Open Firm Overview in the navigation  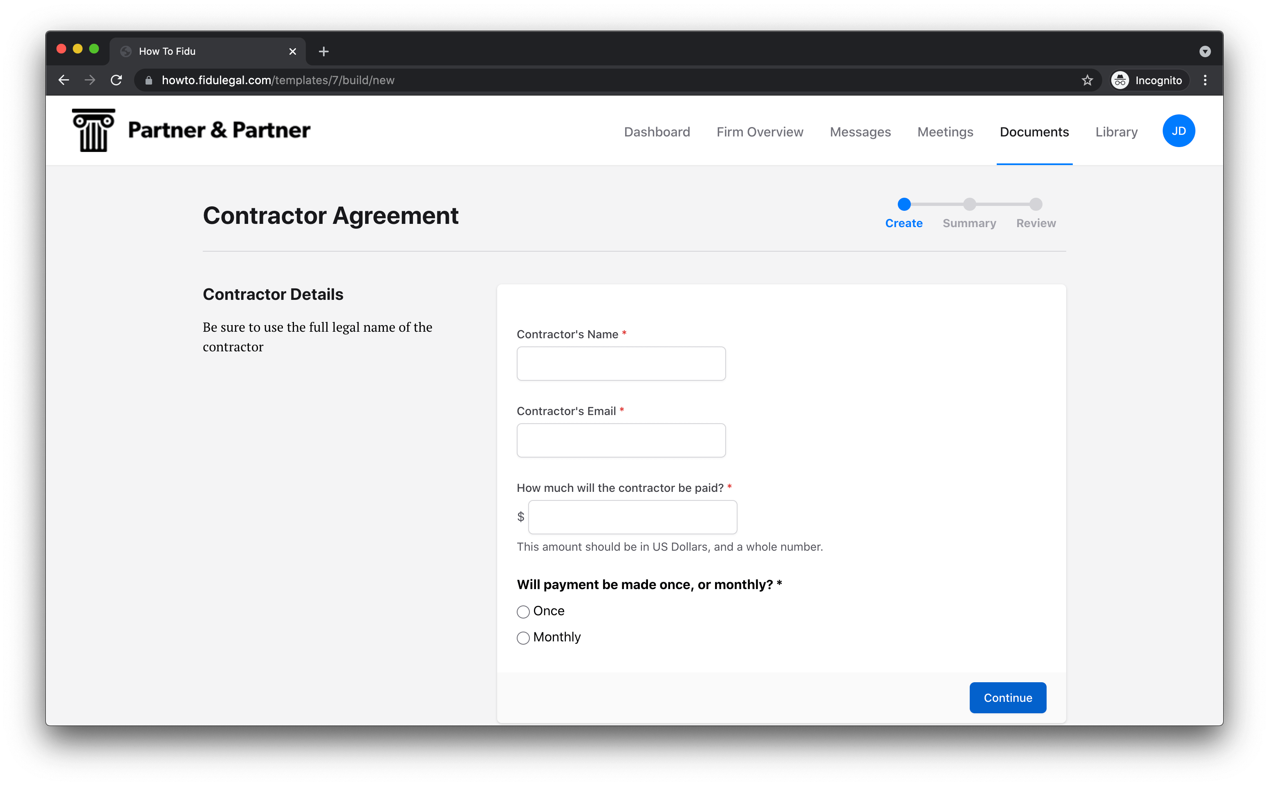click(760, 132)
